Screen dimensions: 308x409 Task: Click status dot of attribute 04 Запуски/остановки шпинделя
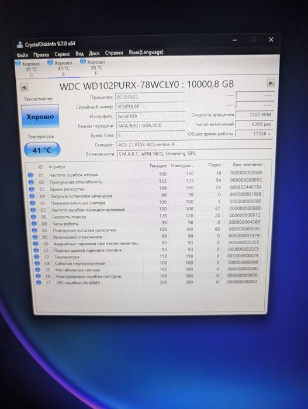click(32, 196)
